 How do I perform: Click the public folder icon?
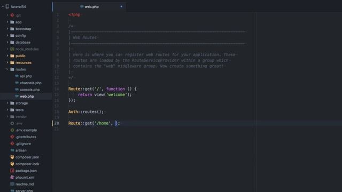coord(12,55)
